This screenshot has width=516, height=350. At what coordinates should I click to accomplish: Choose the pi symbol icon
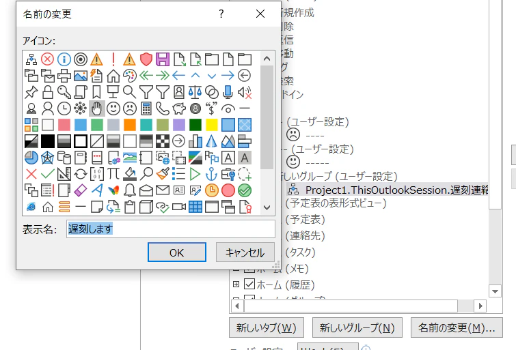[113, 174]
